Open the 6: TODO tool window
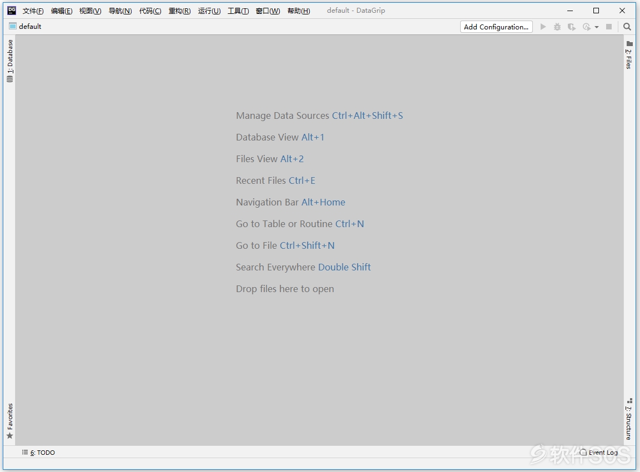Viewport: 640px width, 472px height. [x=38, y=453]
